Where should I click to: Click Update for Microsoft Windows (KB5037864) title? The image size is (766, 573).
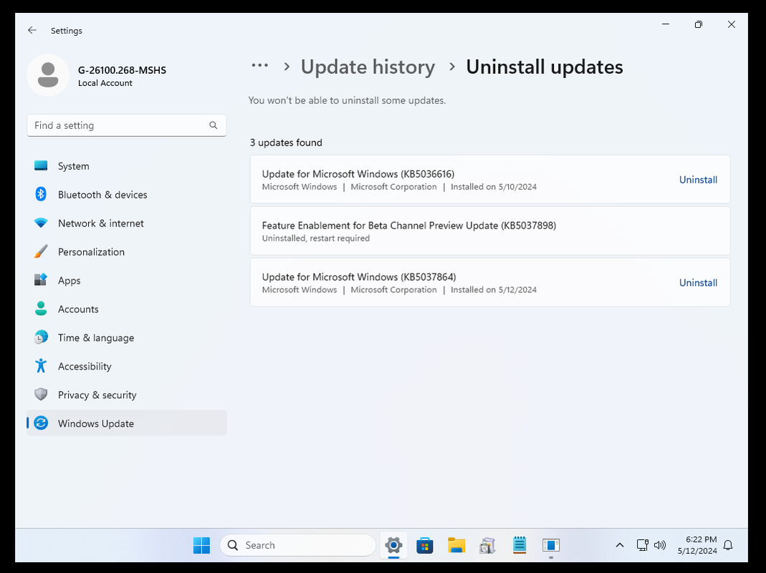[359, 277]
